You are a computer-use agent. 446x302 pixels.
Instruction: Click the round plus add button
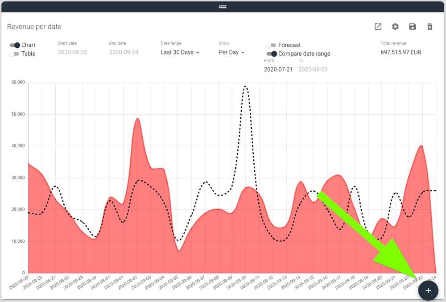[x=428, y=290]
